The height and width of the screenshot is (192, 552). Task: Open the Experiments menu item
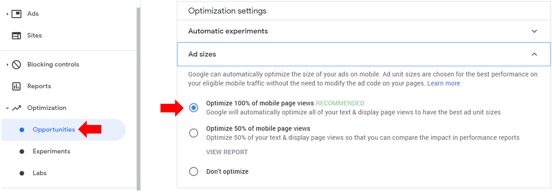(51, 152)
